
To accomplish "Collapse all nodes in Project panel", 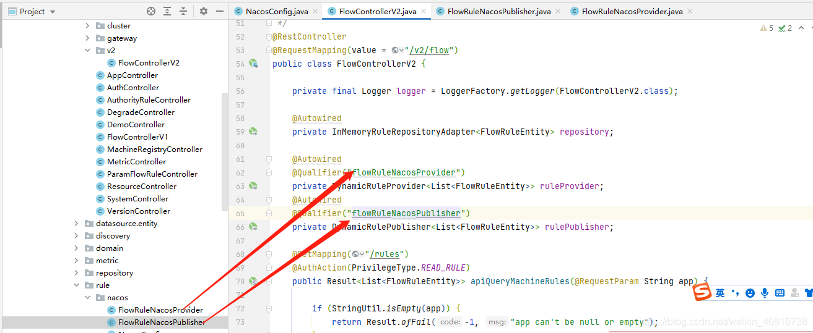I will 183,11.
